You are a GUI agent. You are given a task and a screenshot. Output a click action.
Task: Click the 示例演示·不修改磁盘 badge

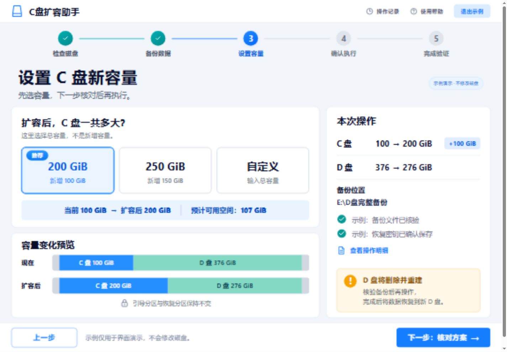pos(456,84)
